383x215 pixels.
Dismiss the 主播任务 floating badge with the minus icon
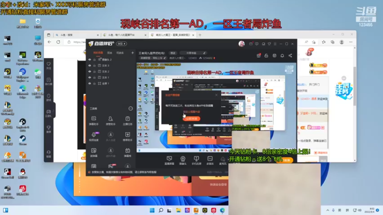tap(344, 78)
